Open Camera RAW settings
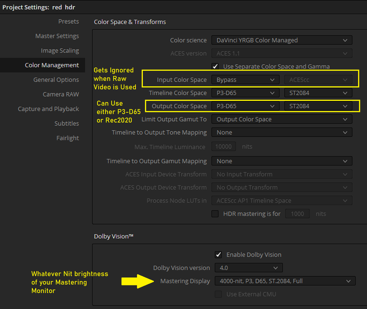Screen dimensions: 367x309 pos(61,94)
